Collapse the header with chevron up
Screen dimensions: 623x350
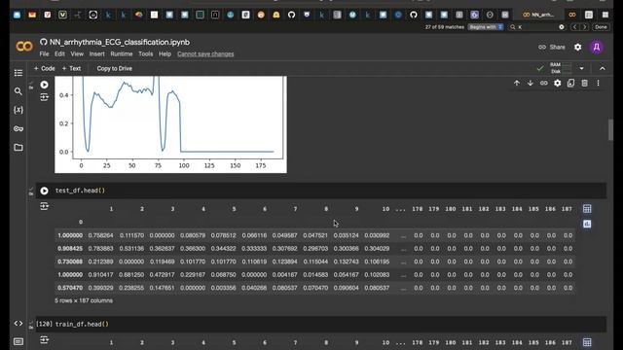603,68
